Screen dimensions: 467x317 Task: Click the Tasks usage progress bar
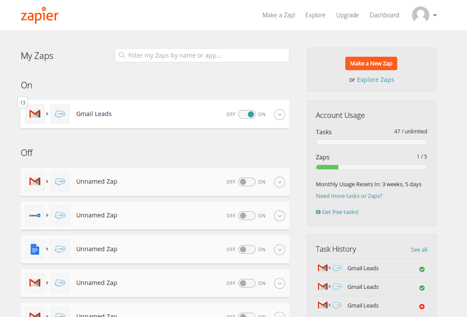point(371,142)
